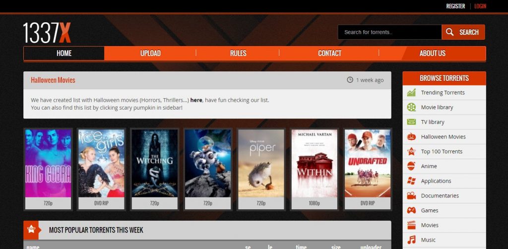This screenshot has width=508, height=249.
Task: Click the 1337X site logo
Action: coord(47,33)
